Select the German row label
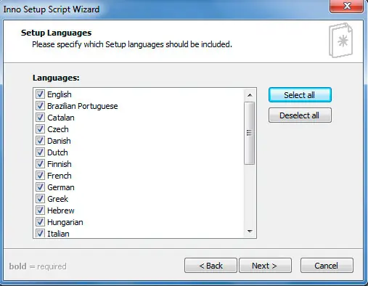Image resolution: width=368 pixels, height=286 pixels. (x=61, y=187)
